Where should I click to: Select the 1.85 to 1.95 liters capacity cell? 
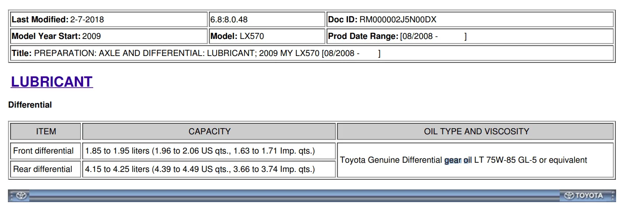pyautogui.click(x=209, y=151)
